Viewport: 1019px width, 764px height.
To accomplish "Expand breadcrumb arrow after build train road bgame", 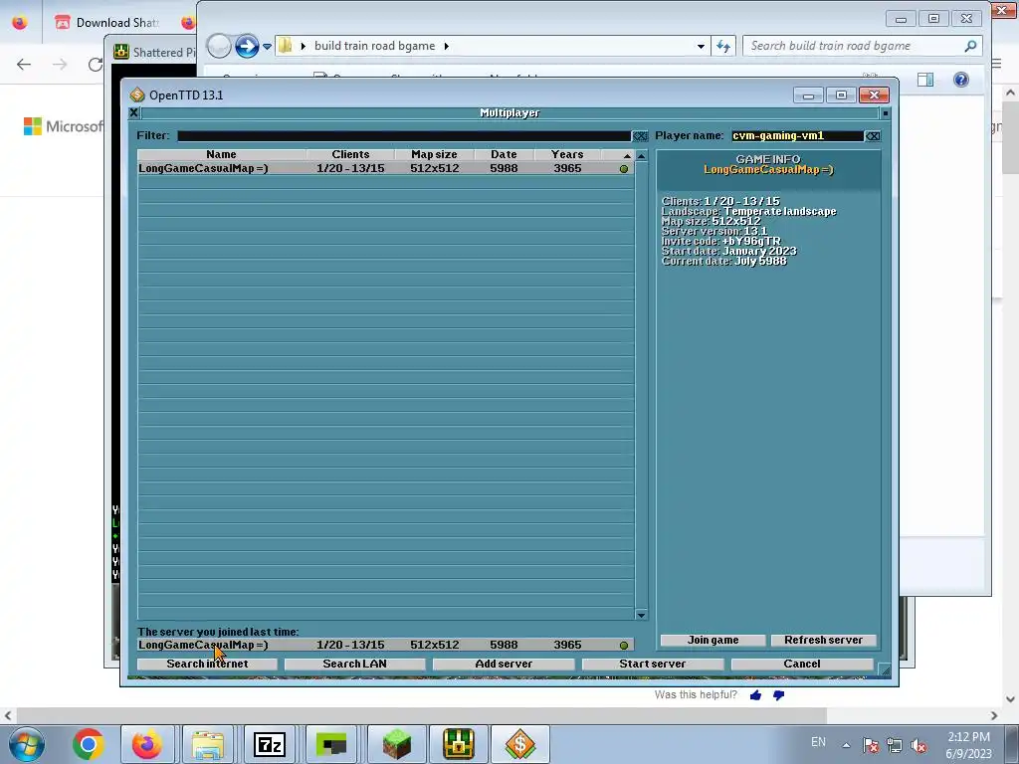I will [447, 46].
